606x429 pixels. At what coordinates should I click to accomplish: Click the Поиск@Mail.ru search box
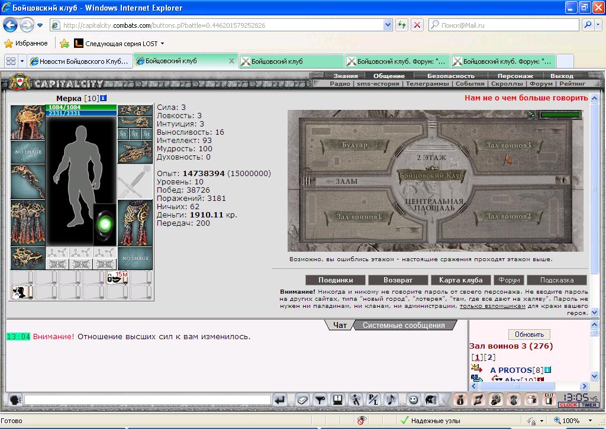pyautogui.click(x=504, y=25)
